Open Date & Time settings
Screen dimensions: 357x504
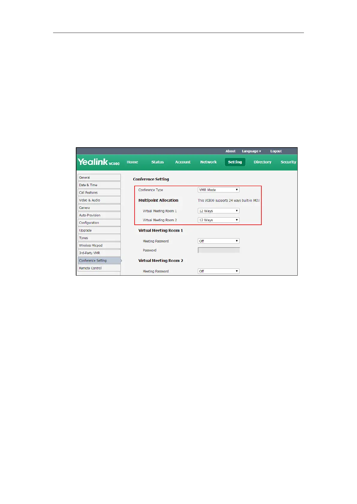(99, 185)
